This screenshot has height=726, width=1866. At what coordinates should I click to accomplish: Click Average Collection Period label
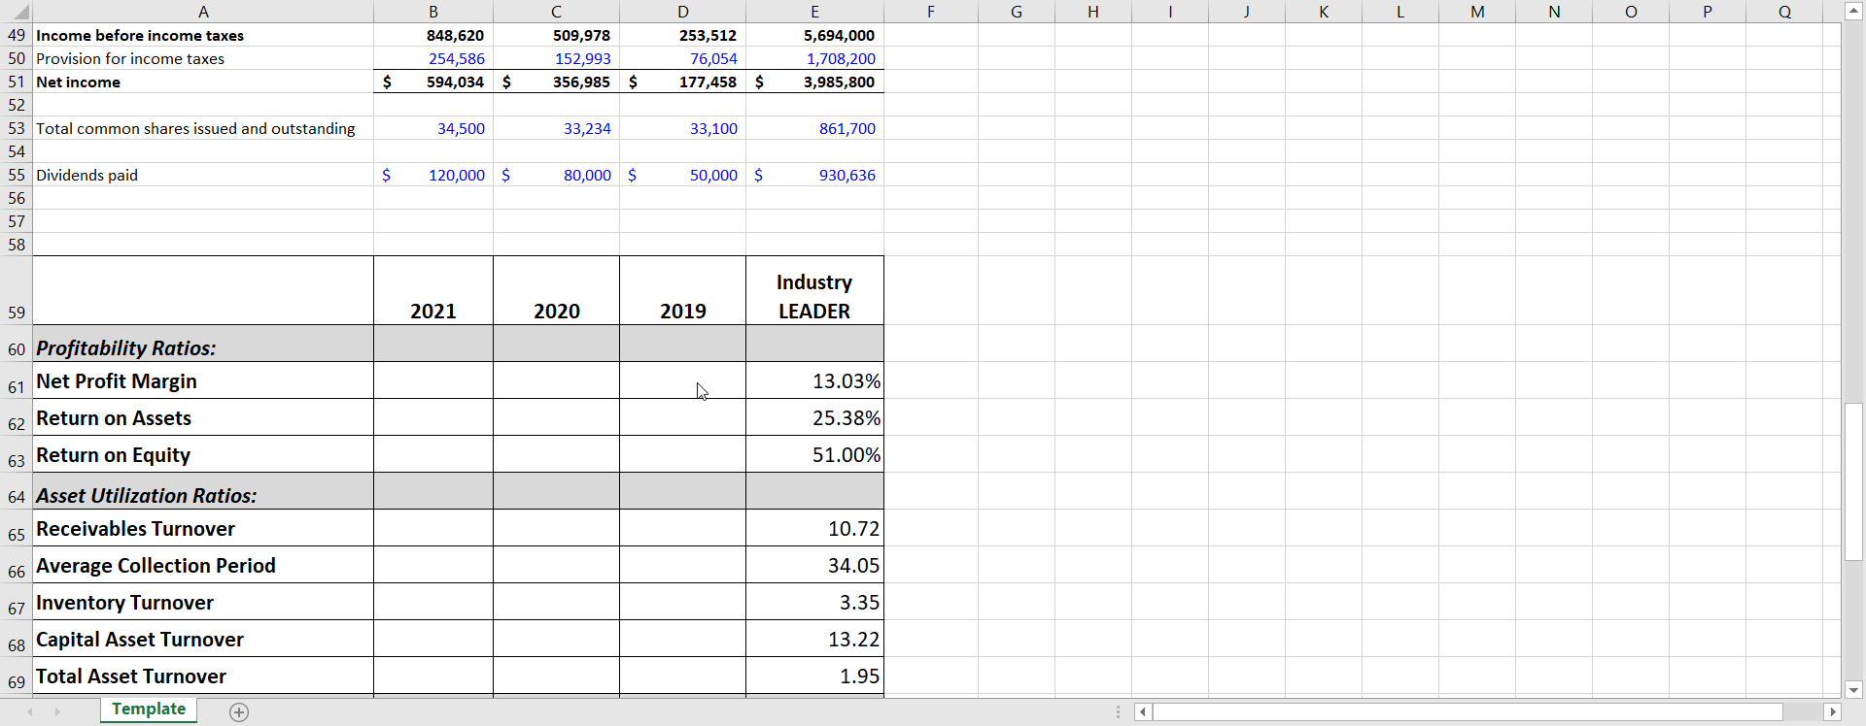click(x=155, y=565)
